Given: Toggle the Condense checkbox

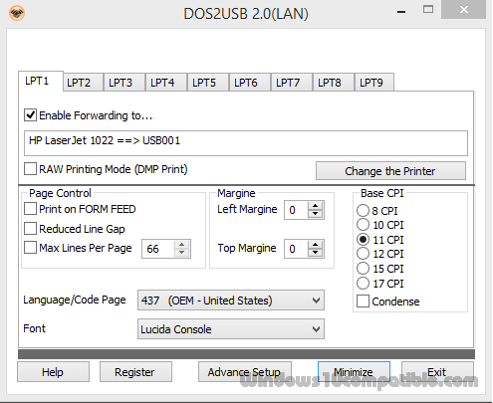Looking at the screenshot, I should [363, 302].
